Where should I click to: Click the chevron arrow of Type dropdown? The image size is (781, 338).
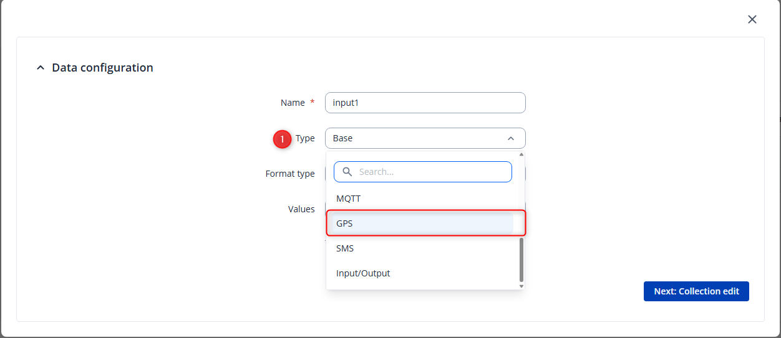coord(510,138)
